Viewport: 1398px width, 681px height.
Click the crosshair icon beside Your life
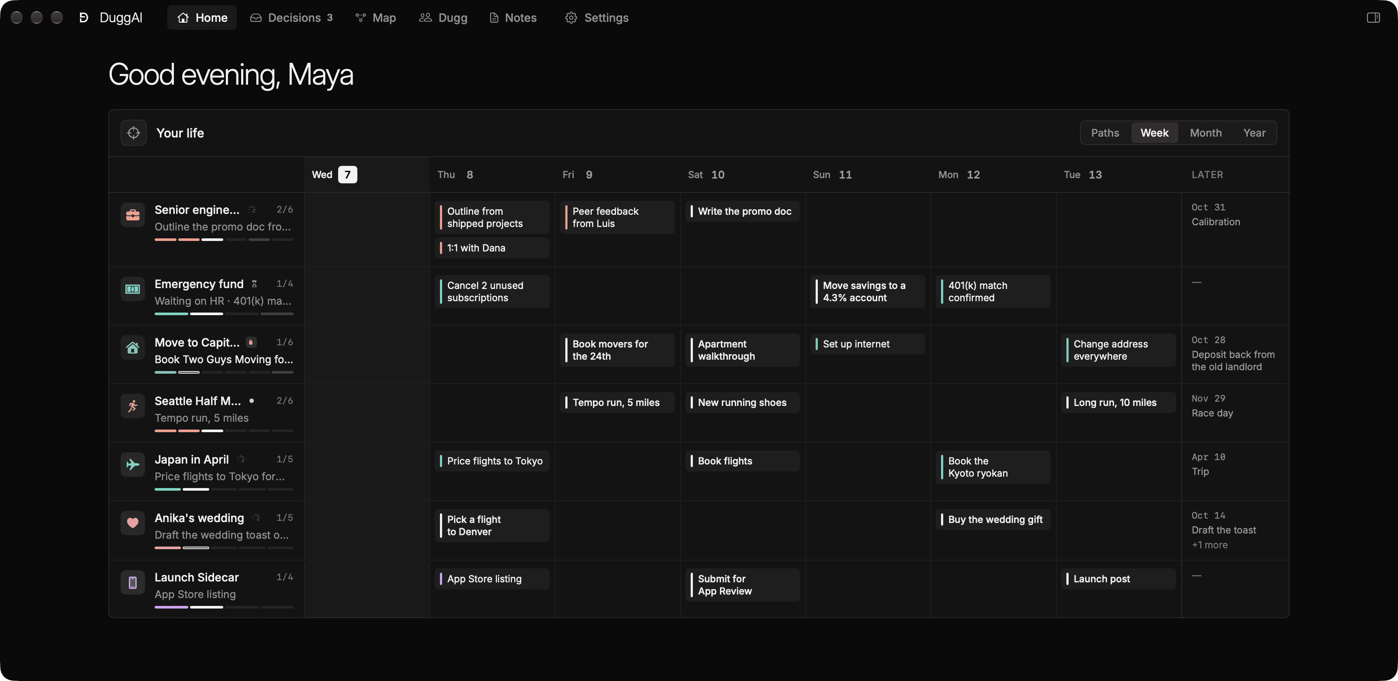tap(134, 133)
